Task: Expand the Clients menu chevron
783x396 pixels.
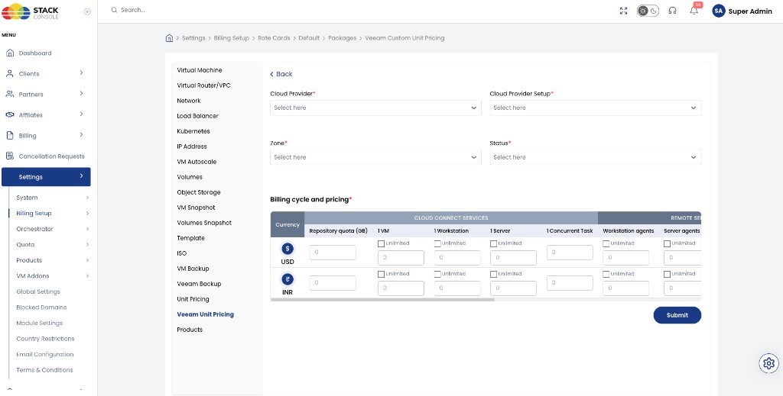Action: point(81,72)
